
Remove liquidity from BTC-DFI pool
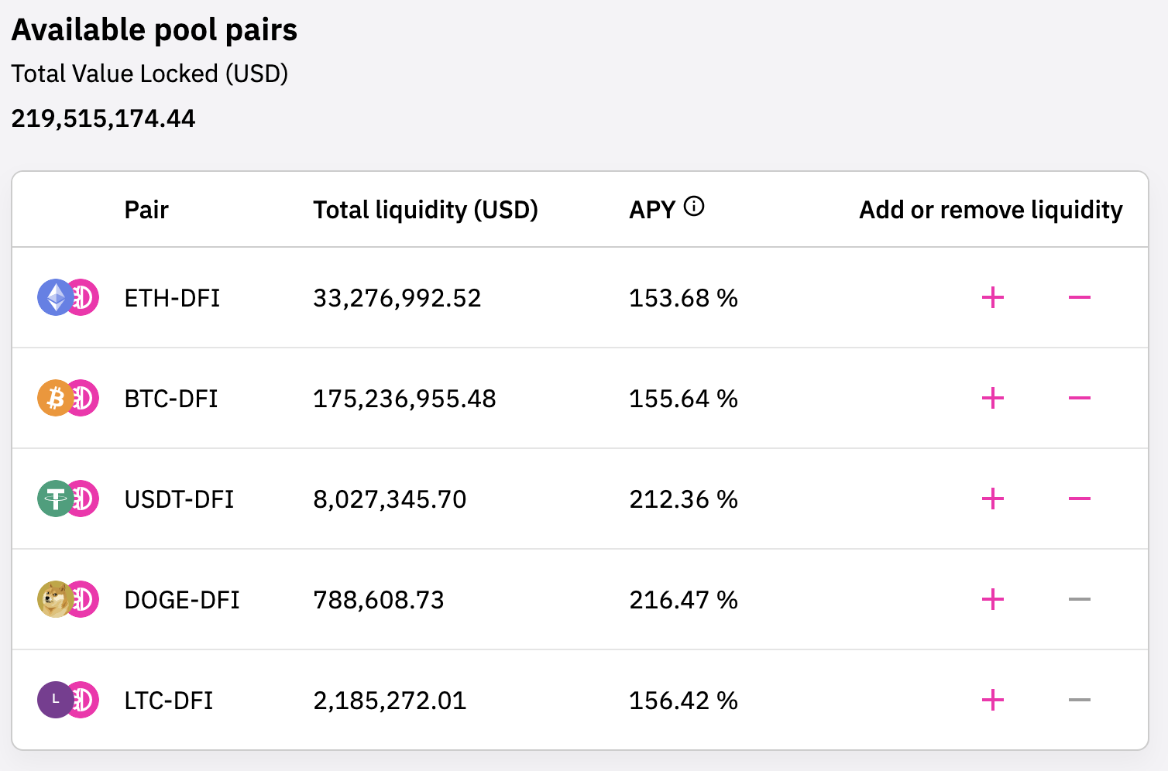(x=1079, y=399)
